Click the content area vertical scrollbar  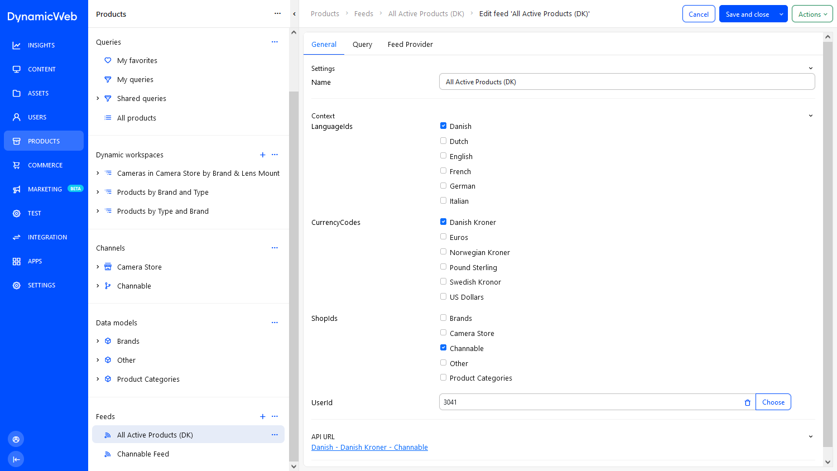[x=828, y=244]
